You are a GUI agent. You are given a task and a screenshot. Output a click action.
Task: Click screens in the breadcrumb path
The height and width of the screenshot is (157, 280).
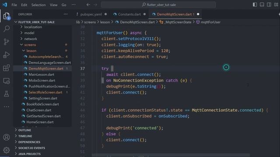[x=90, y=22]
